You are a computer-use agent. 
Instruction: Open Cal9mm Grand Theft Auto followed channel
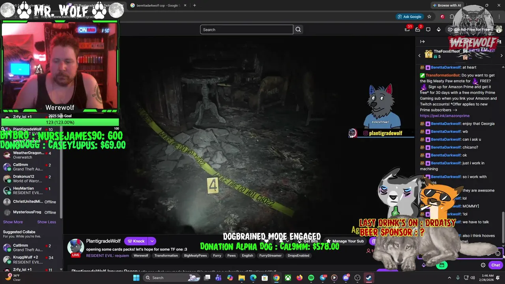pos(30,167)
